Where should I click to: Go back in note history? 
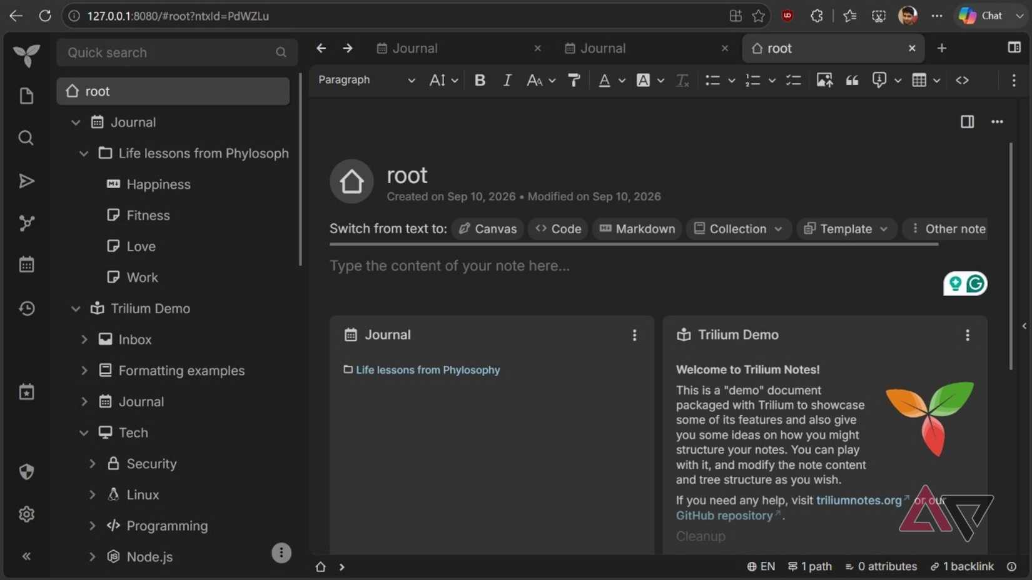(321, 48)
